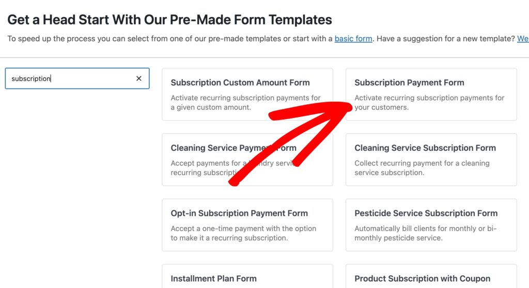Choose the Subscription Payment Form title
The image size is (529, 288).
coord(409,83)
